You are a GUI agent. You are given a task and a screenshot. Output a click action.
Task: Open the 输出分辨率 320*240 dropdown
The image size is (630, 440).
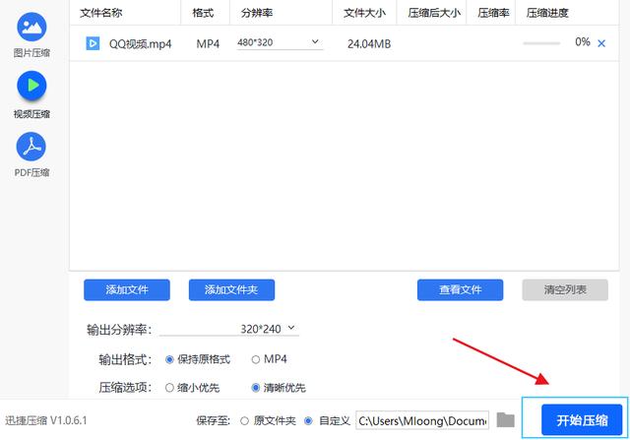(x=229, y=329)
